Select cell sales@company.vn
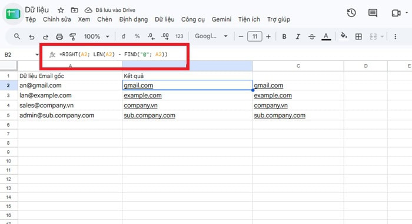This screenshot has height=224, width=412. 70,105
